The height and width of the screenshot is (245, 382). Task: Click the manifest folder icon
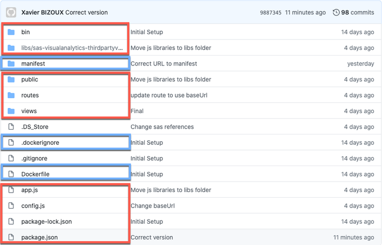click(11, 64)
